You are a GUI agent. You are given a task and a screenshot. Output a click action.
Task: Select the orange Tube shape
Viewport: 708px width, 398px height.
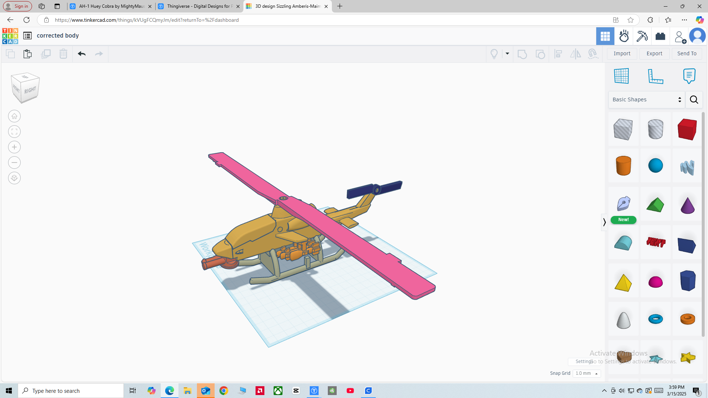[x=687, y=319]
